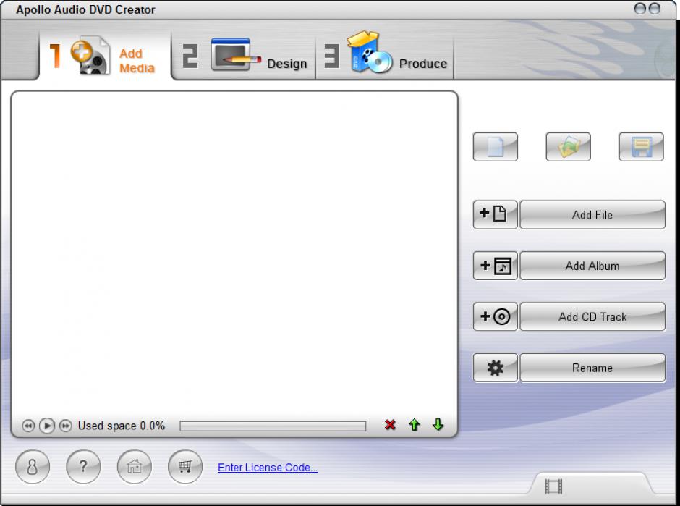
Task: Save project using the floppy disk icon
Action: coord(641,147)
